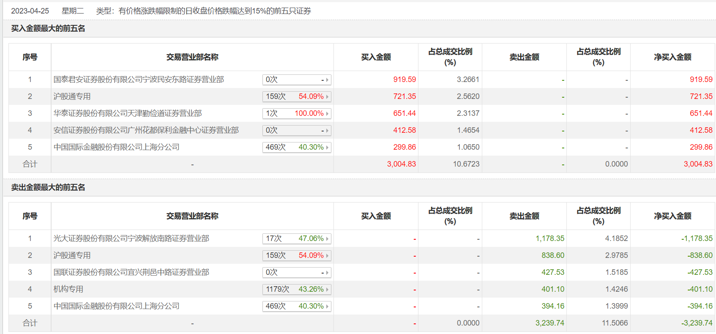The width and height of the screenshot is (716, 334).
Task: Open 安信证券广州花都保利金融中心证券营业部 link
Action: point(146,130)
